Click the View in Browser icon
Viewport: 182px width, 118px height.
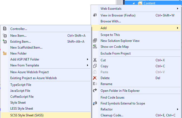95,15
